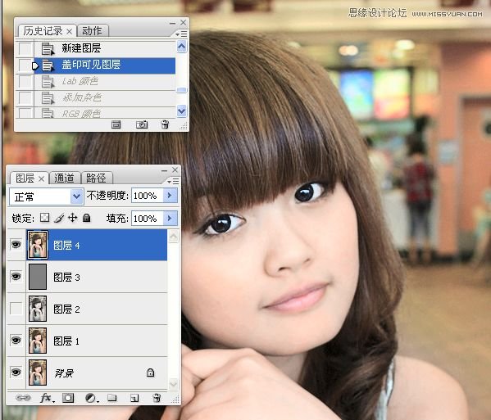This screenshot has height=420, width=491.
Task: Select the 新建图层 history state
Action: [96, 48]
